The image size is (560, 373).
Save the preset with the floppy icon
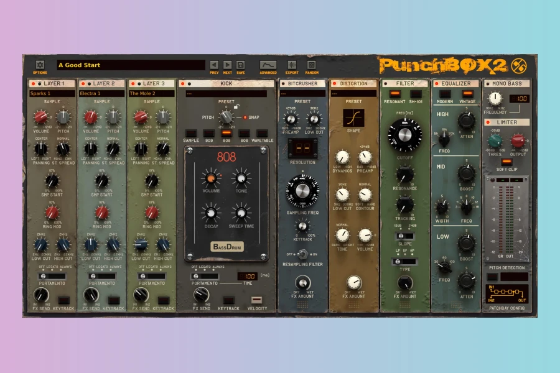[x=241, y=65]
